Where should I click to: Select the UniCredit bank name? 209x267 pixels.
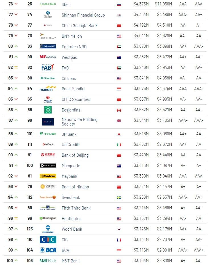(x=70, y=145)
